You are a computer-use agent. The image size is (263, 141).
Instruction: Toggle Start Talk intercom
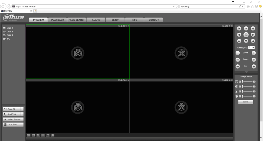[x=12, y=114]
